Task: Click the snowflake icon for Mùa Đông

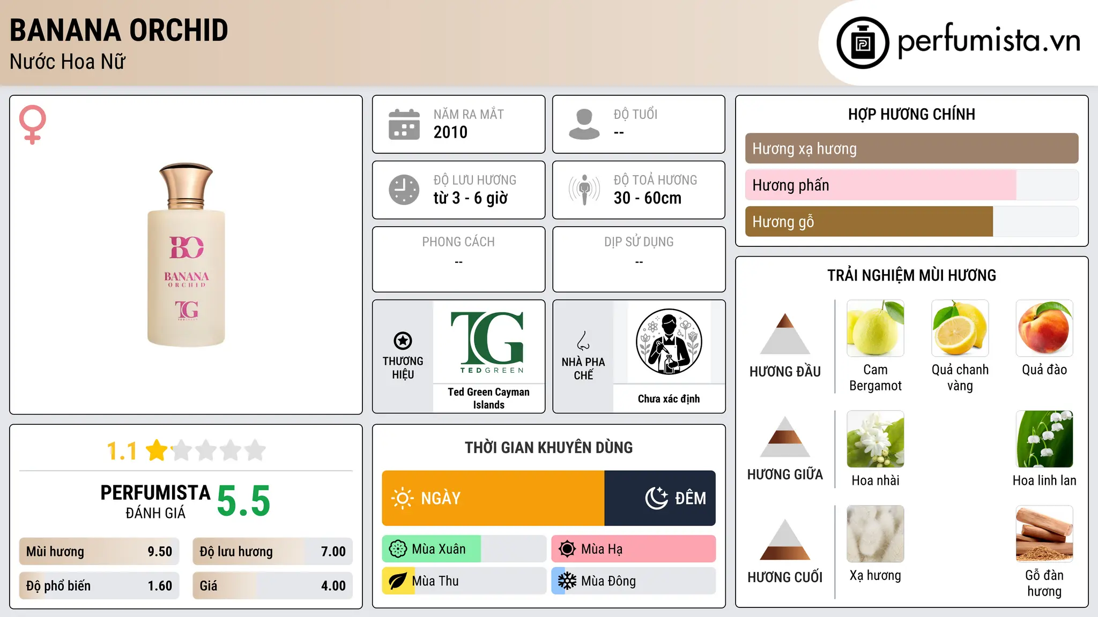Action: (567, 581)
